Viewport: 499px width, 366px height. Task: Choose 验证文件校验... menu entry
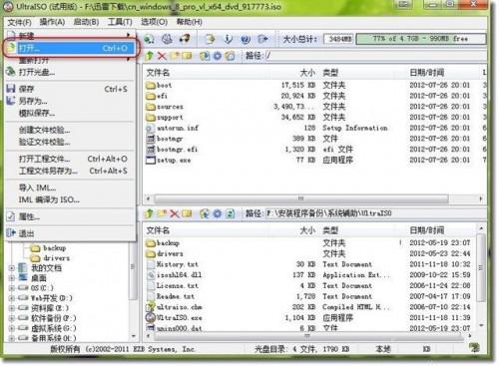click(x=70, y=143)
